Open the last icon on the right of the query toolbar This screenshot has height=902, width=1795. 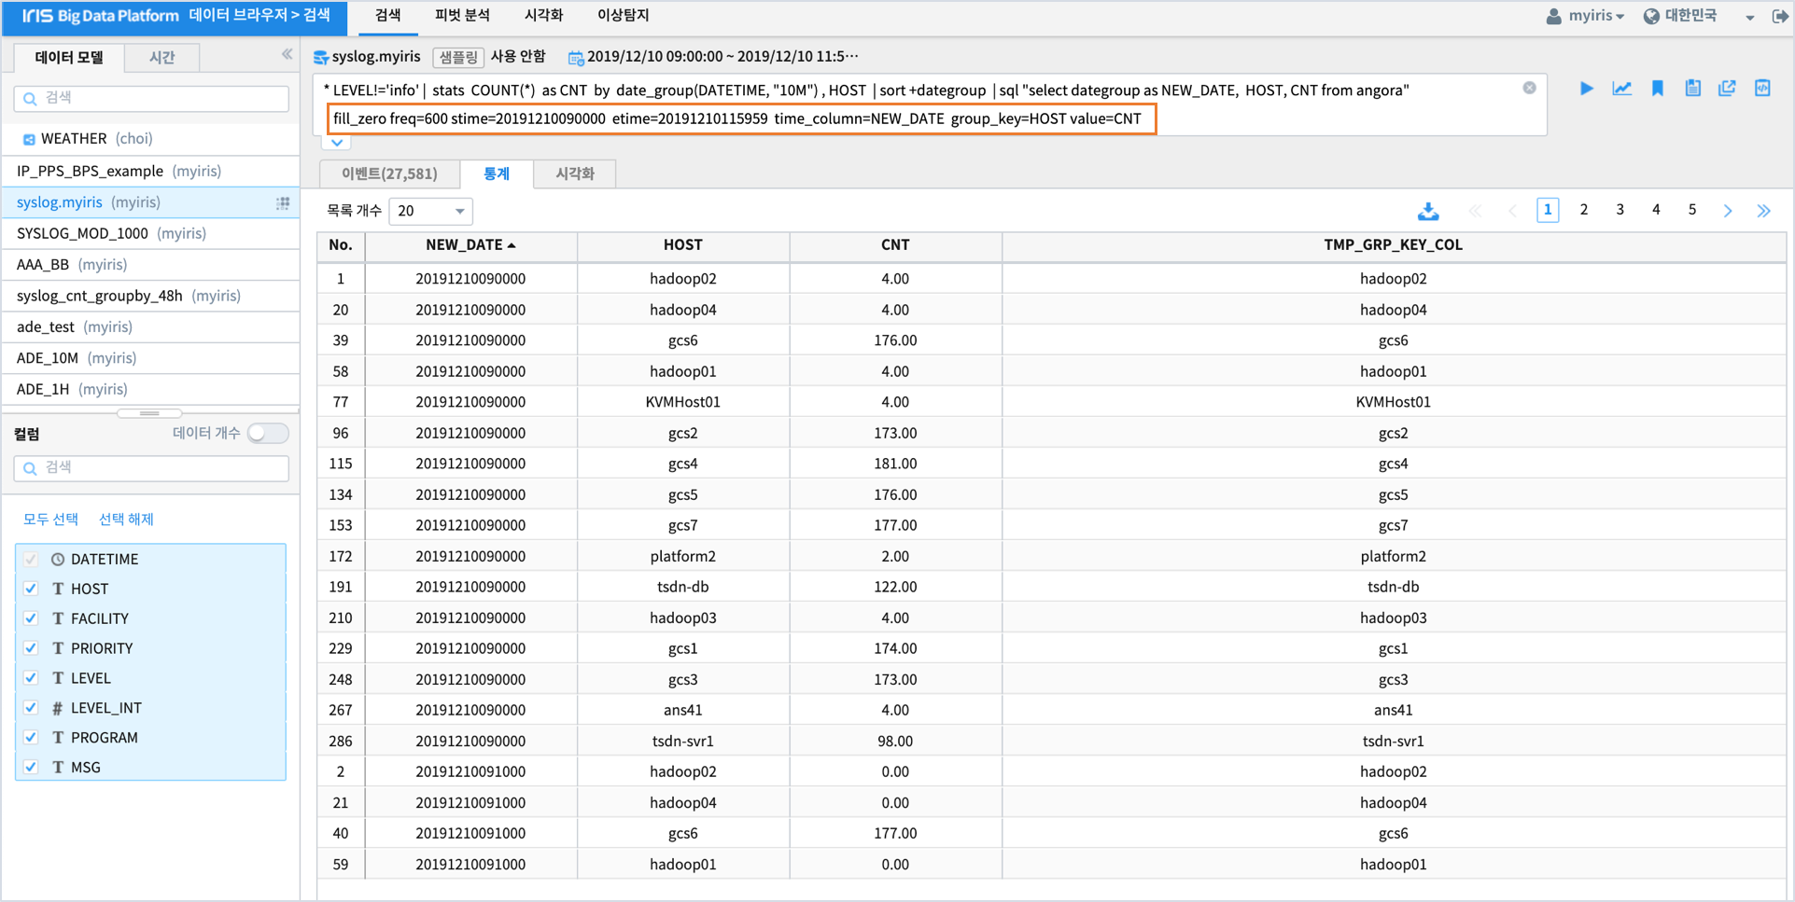pyautogui.click(x=1762, y=89)
